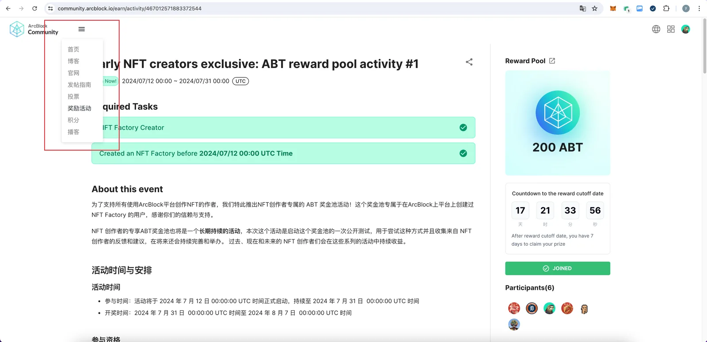Reload the page with the refresh icon
Screen dimensions: 707x342
point(34,8)
